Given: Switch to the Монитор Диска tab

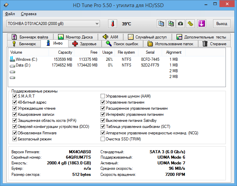Looking at the screenshot, I should click(x=75, y=37).
